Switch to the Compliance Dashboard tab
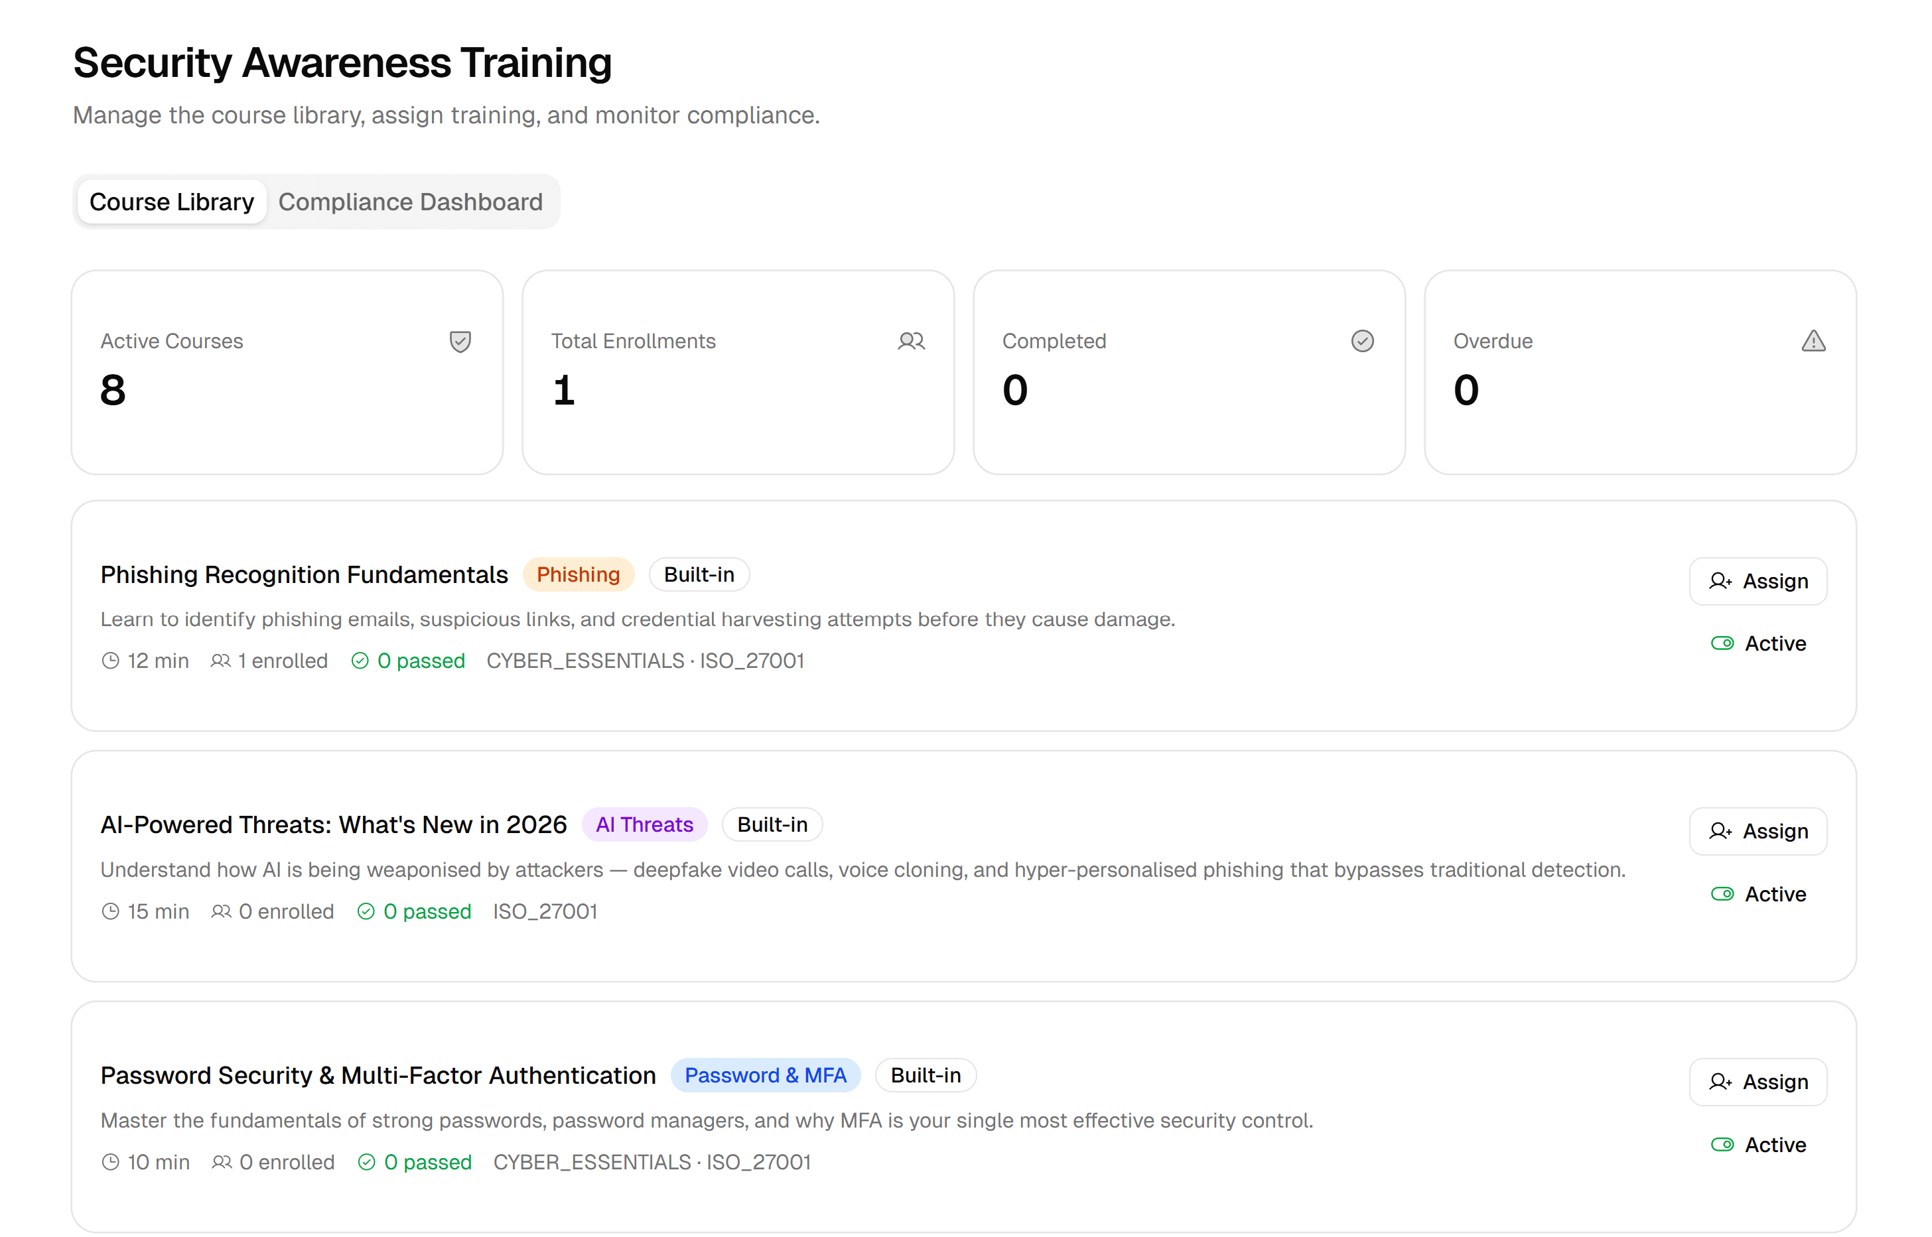Screen dimensions: 1932x1237 pyautogui.click(x=411, y=202)
